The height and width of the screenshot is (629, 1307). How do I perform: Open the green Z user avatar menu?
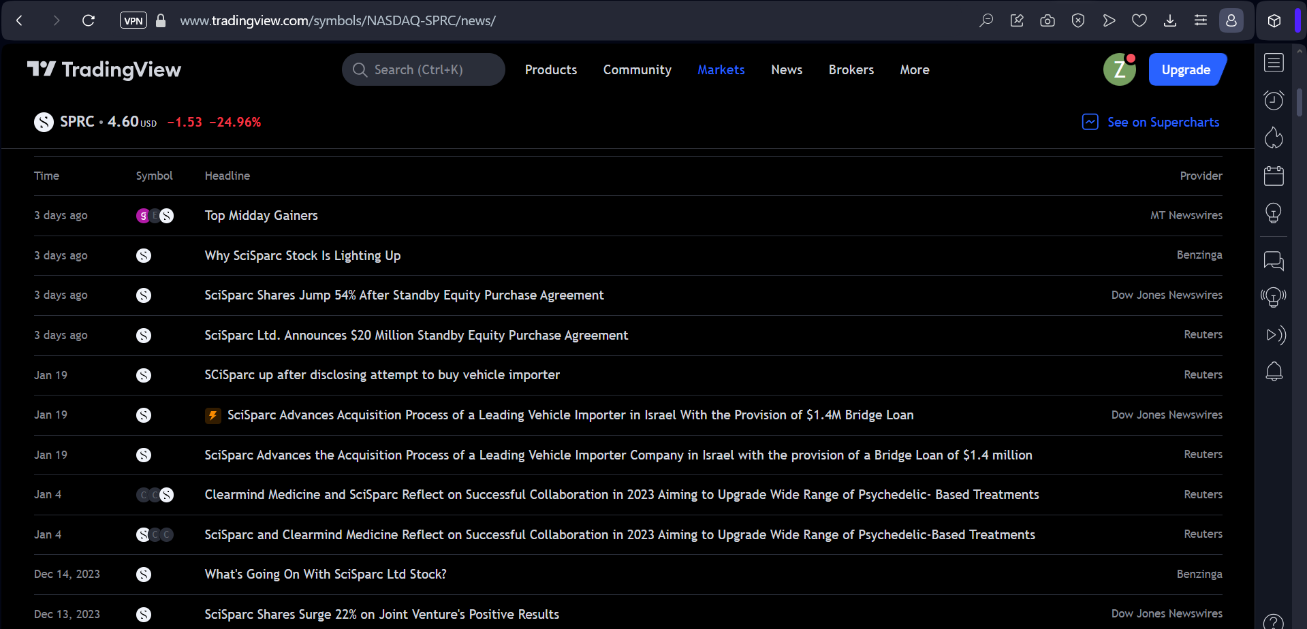coord(1120,69)
